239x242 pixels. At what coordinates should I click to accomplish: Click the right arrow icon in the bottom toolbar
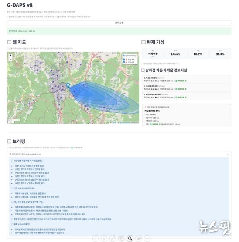(104, 238)
